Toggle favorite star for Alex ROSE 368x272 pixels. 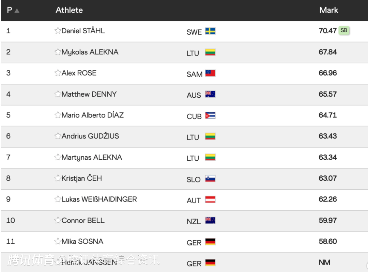pos(58,73)
